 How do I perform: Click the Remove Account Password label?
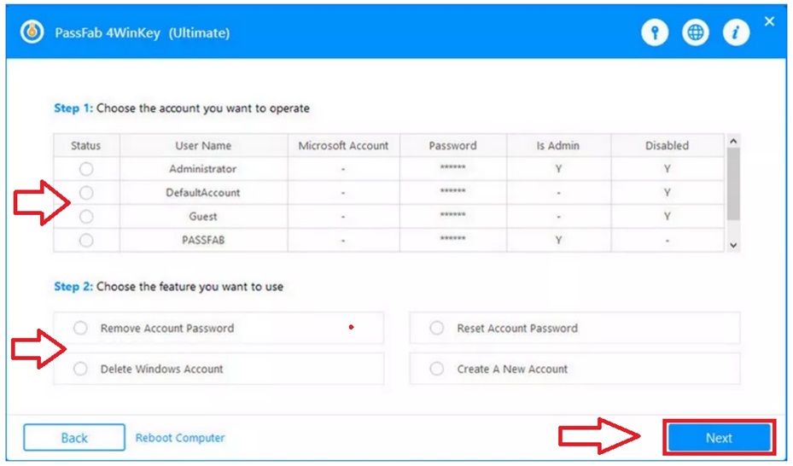coord(167,329)
